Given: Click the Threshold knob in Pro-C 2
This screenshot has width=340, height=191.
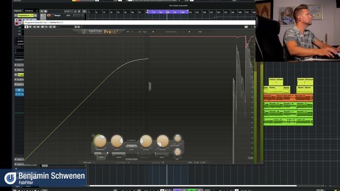Looking at the screenshot, I should [100, 141].
